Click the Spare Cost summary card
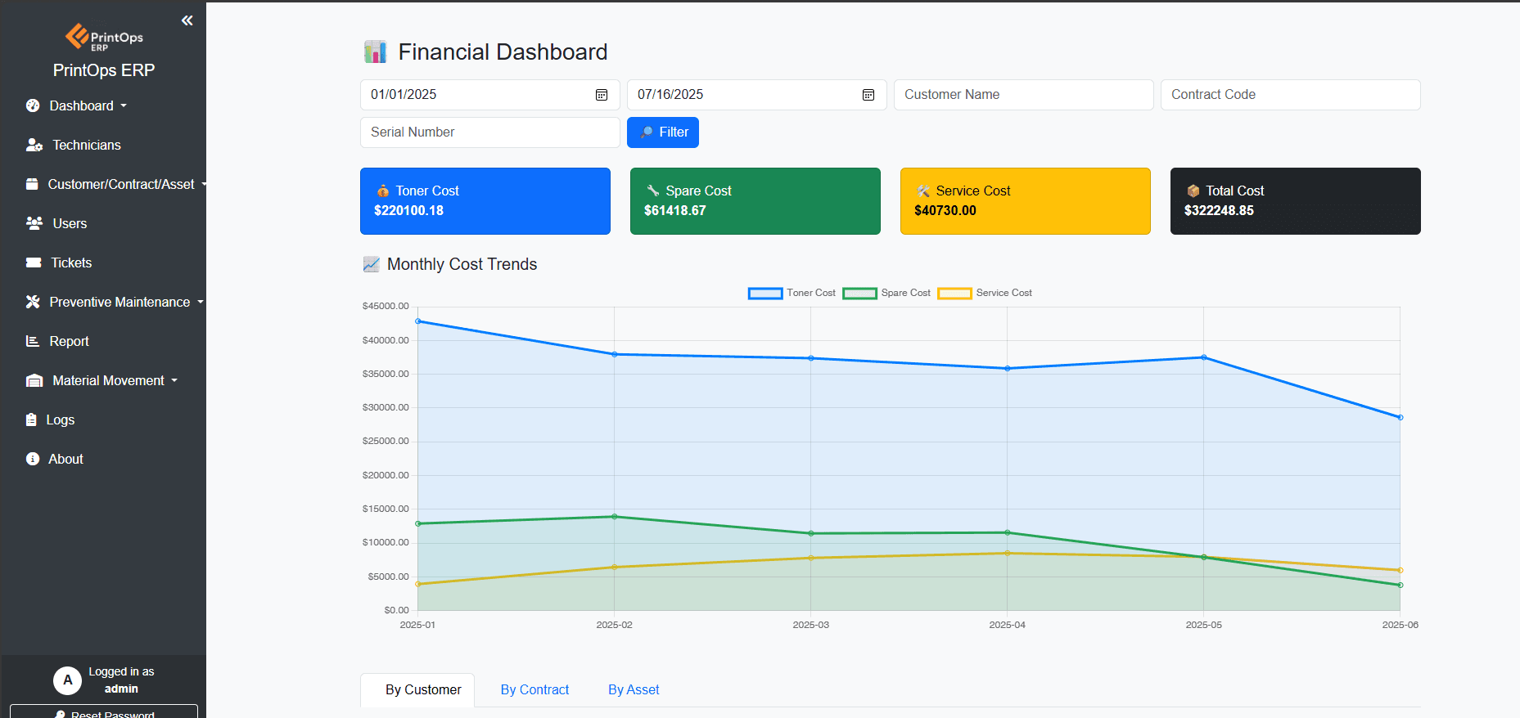The height and width of the screenshot is (718, 1520). coord(755,201)
